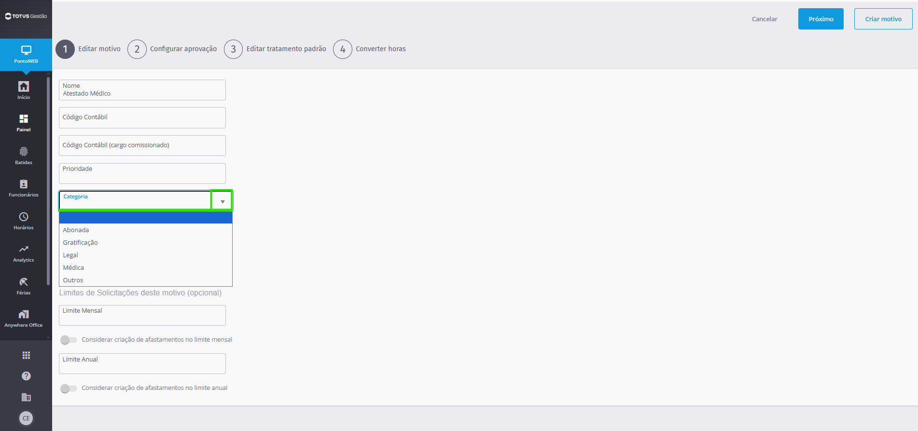
Task: Focus the Limite Mensal field
Action: coord(142,315)
